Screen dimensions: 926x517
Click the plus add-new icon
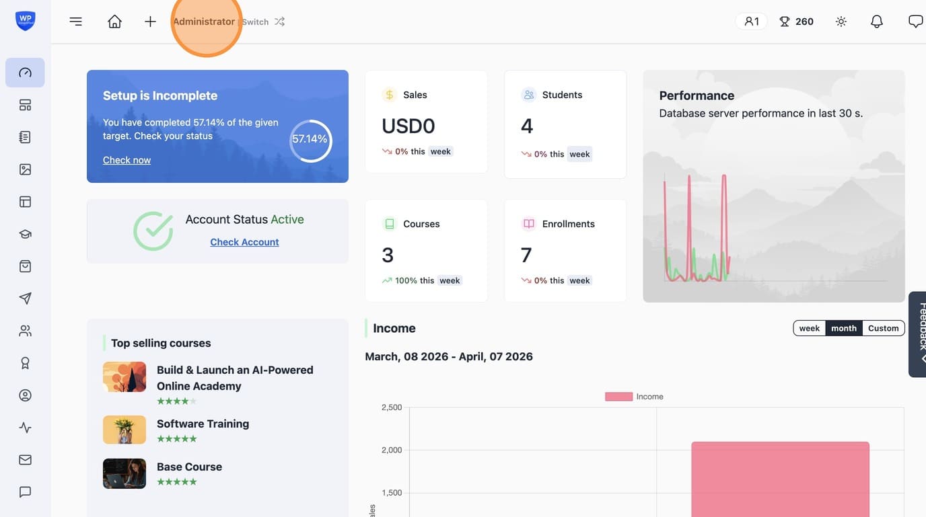pos(150,22)
